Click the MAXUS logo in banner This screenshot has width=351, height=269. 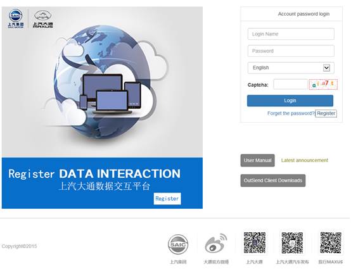coord(42,19)
